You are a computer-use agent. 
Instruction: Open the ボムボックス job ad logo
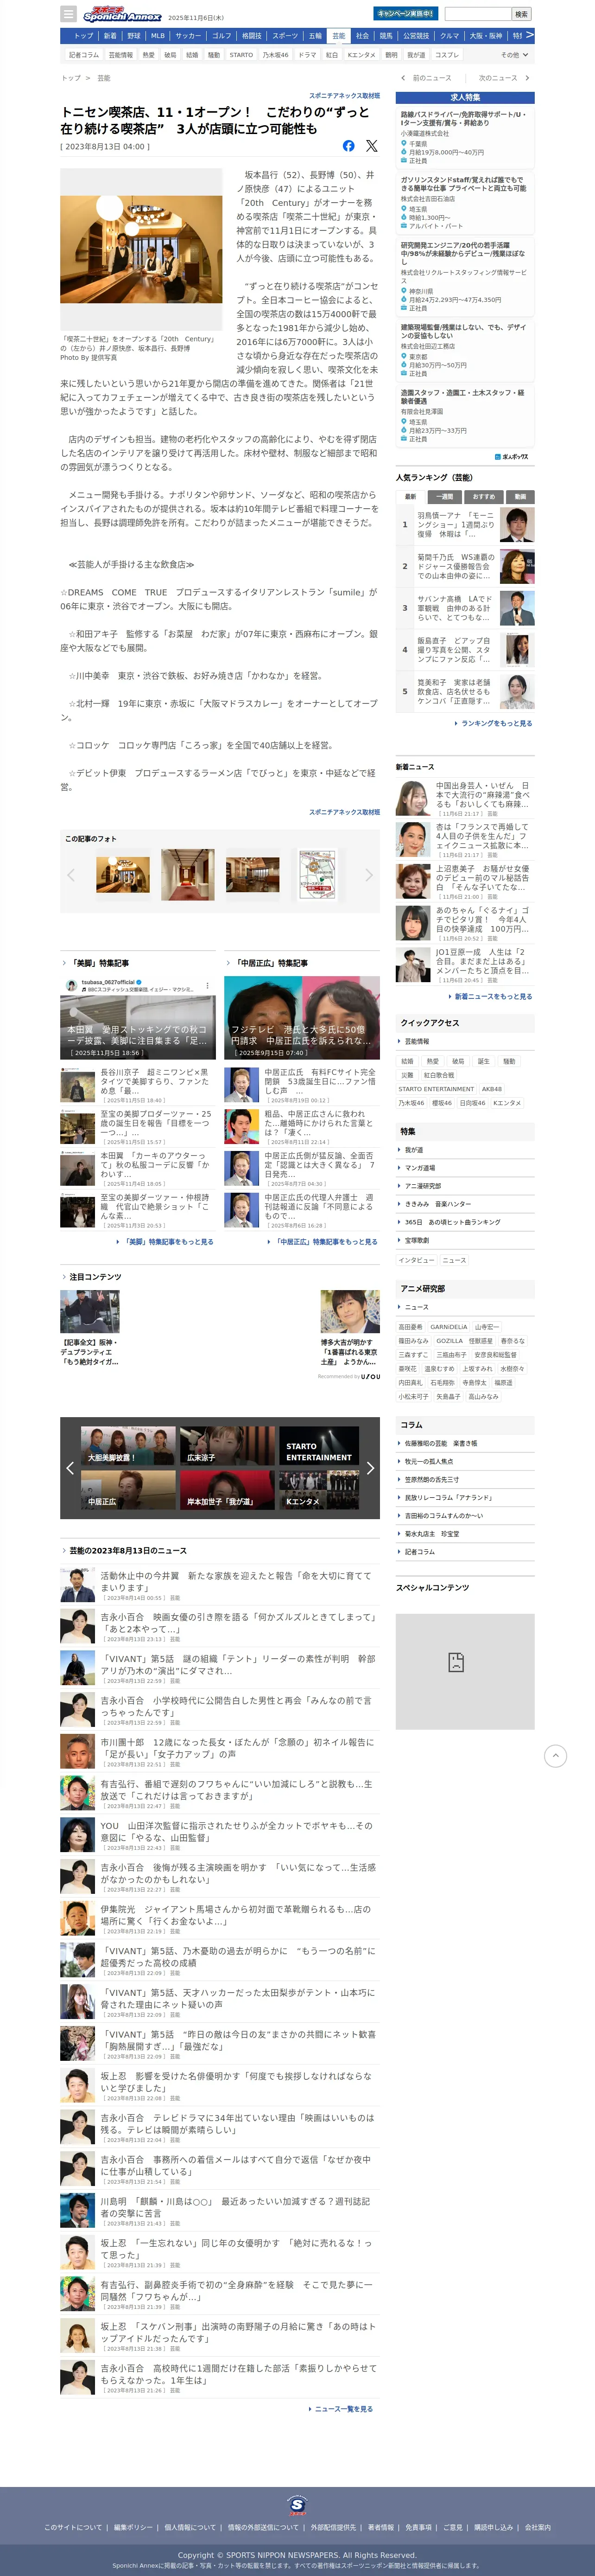pyautogui.click(x=512, y=457)
